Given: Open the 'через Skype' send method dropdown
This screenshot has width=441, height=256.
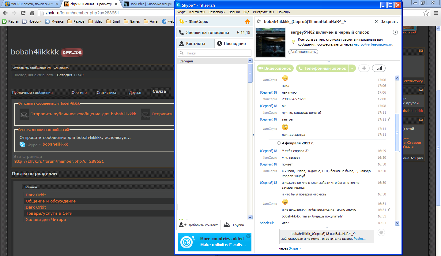Looking at the screenshot, I should pyautogui.click(x=295, y=248).
